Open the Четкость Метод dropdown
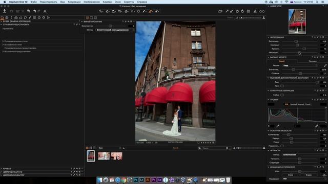328x184 pixels. [304, 155]
